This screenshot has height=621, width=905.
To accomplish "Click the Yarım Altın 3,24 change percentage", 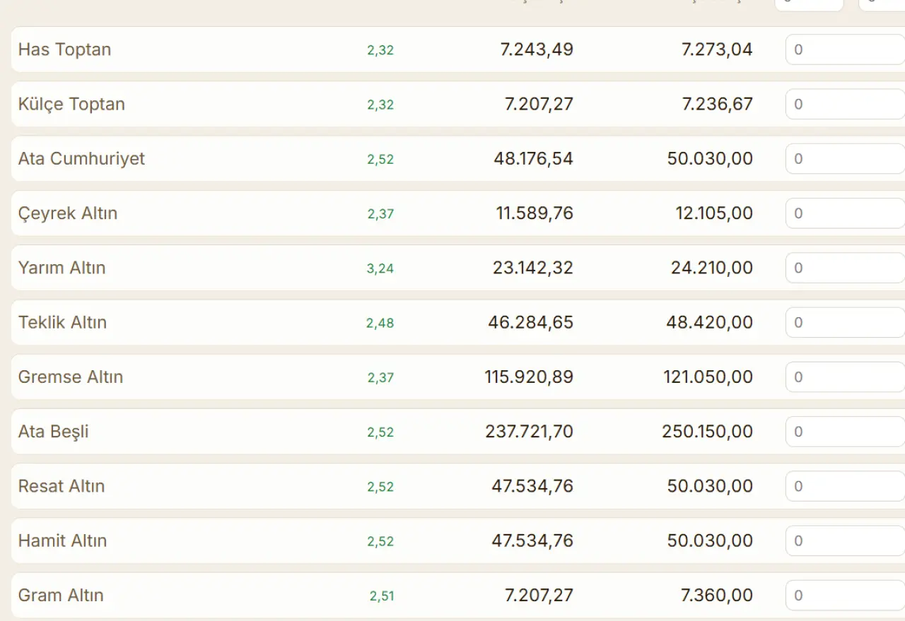I will tap(380, 268).
